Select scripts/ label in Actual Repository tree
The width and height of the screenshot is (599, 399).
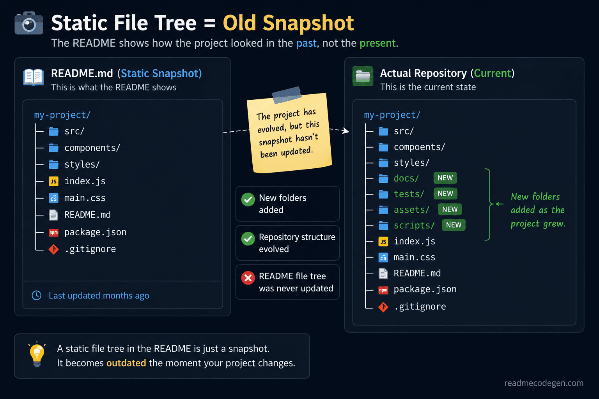click(414, 226)
